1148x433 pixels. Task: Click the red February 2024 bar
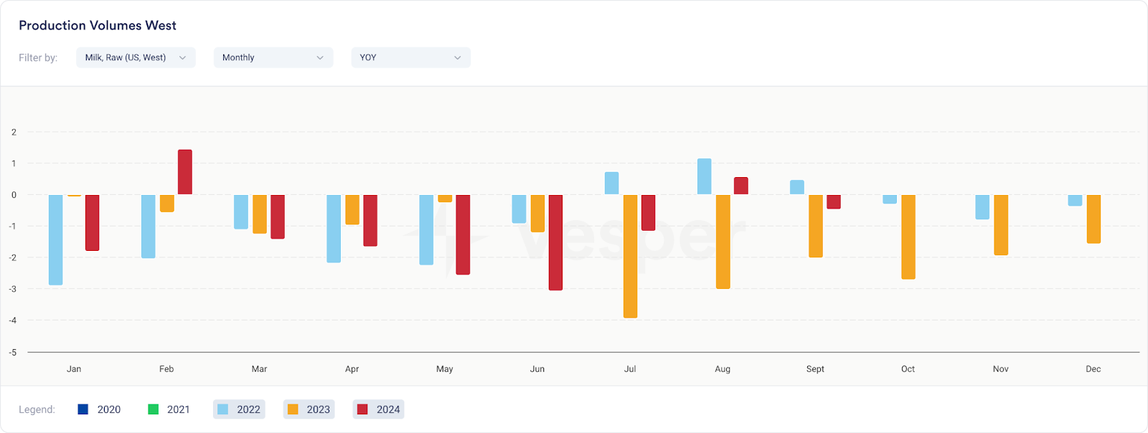pyautogui.click(x=185, y=172)
